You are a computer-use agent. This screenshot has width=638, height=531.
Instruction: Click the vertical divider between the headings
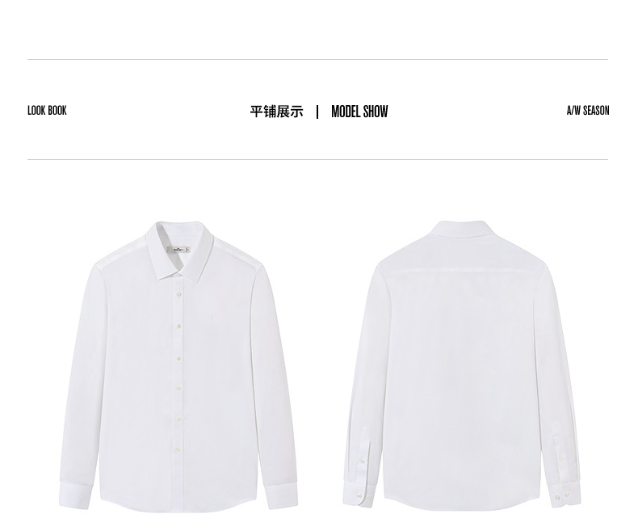point(317,112)
